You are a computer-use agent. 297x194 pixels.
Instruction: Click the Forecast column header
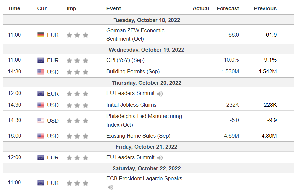[228, 8]
